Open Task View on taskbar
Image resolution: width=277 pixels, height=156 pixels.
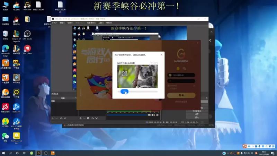click(24, 153)
